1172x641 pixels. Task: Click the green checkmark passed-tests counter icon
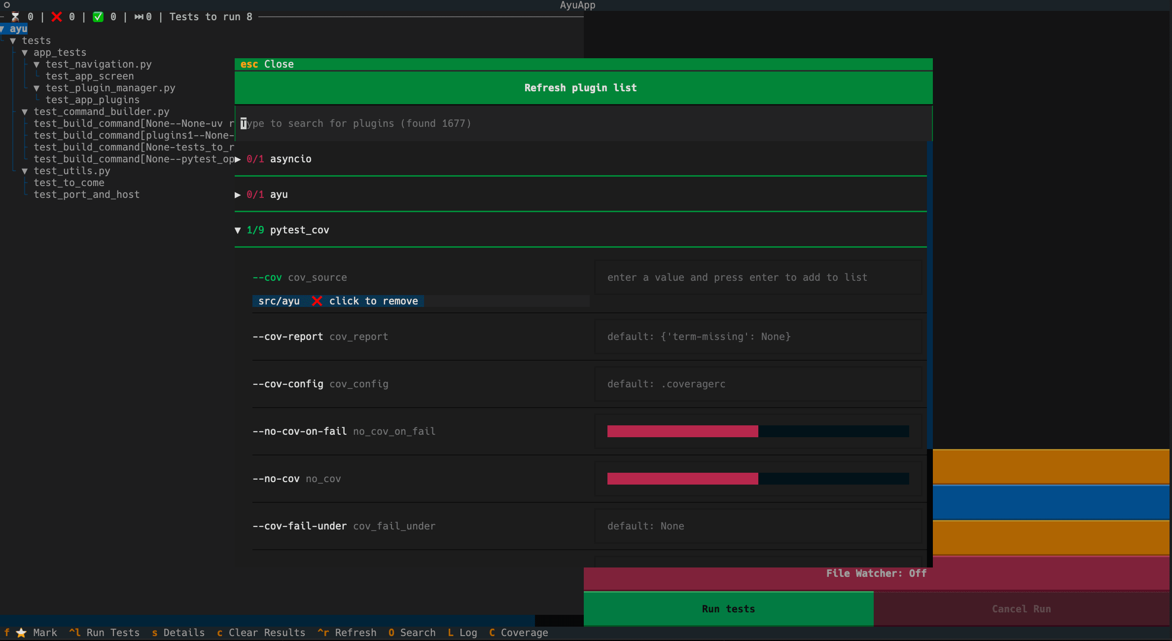pos(99,16)
